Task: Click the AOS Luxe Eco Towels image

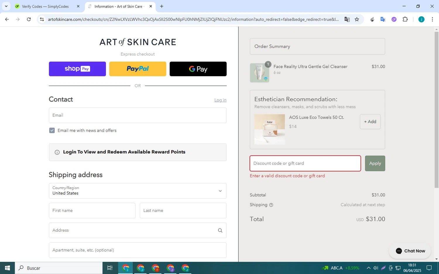Action: [270, 129]
